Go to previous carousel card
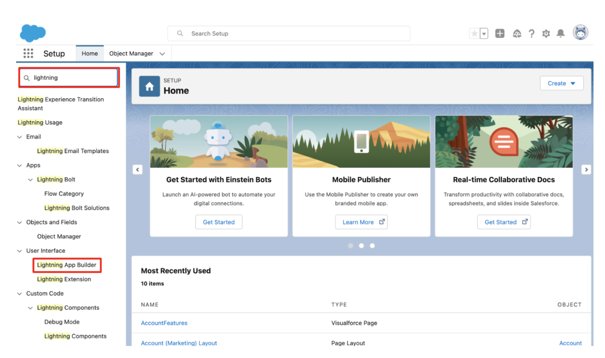605x358 pixels. (x=137, y=170)
